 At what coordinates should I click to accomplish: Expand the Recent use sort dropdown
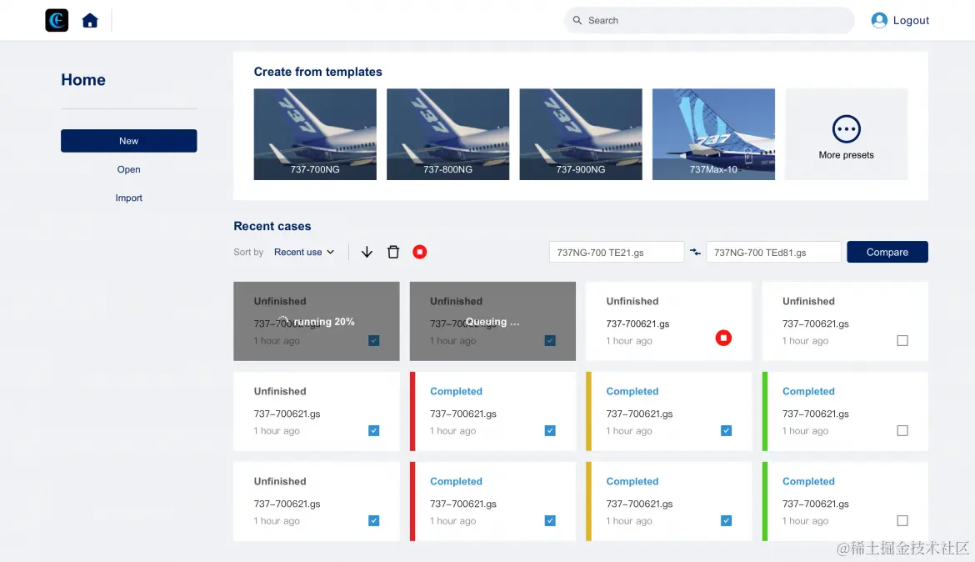304,252
